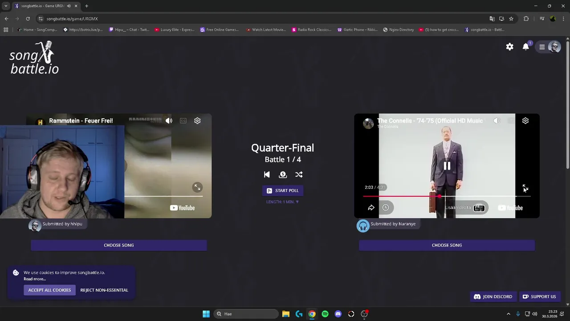Open the notifications bell
This screenshot has height=321, width=570.
click(x=526, y=47)
